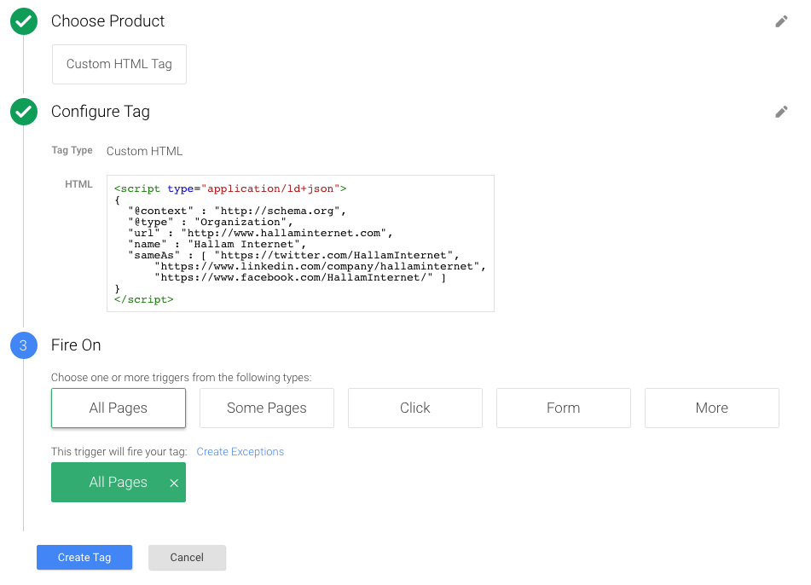Click inside the HTML script code box
Screen dimensions: 811x585
300,243
